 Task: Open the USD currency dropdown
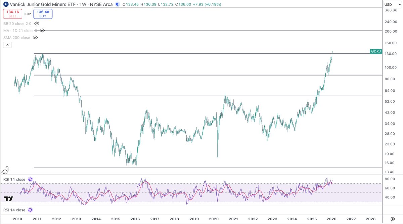(x=393, y=4)
